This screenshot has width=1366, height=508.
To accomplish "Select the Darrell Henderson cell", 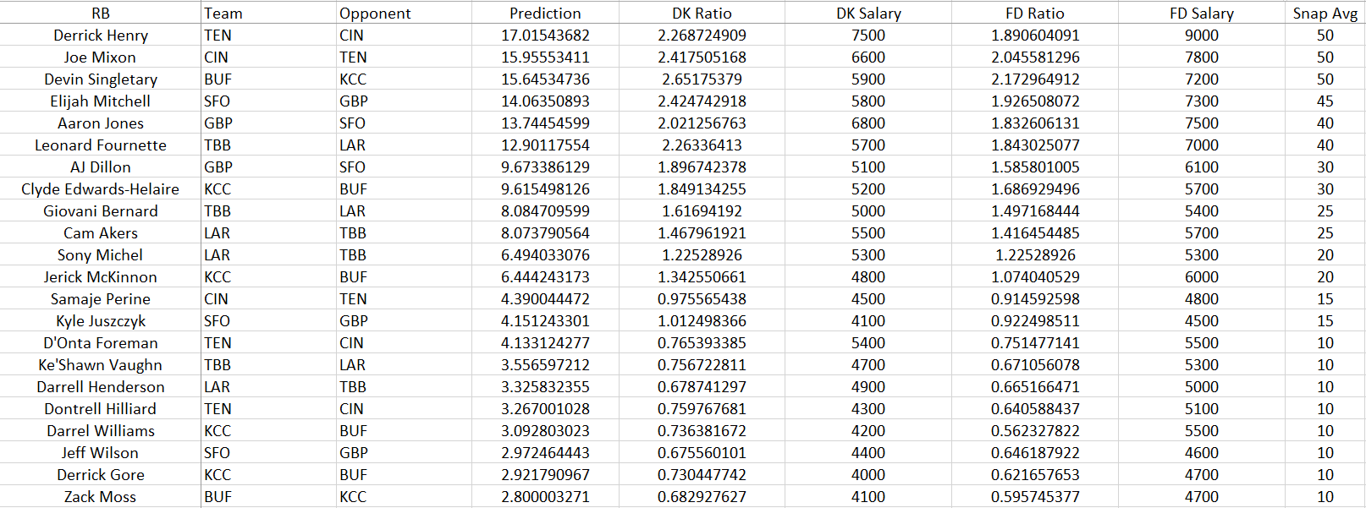I will tap(100, 386).
